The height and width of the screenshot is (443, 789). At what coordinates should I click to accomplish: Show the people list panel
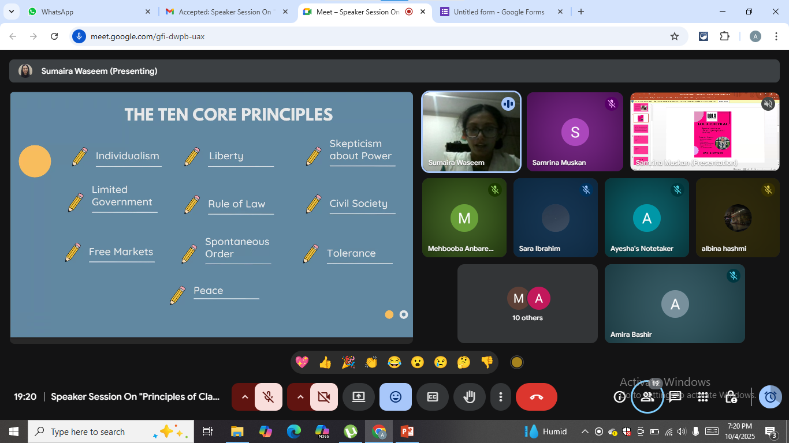(x=647, y=397)
